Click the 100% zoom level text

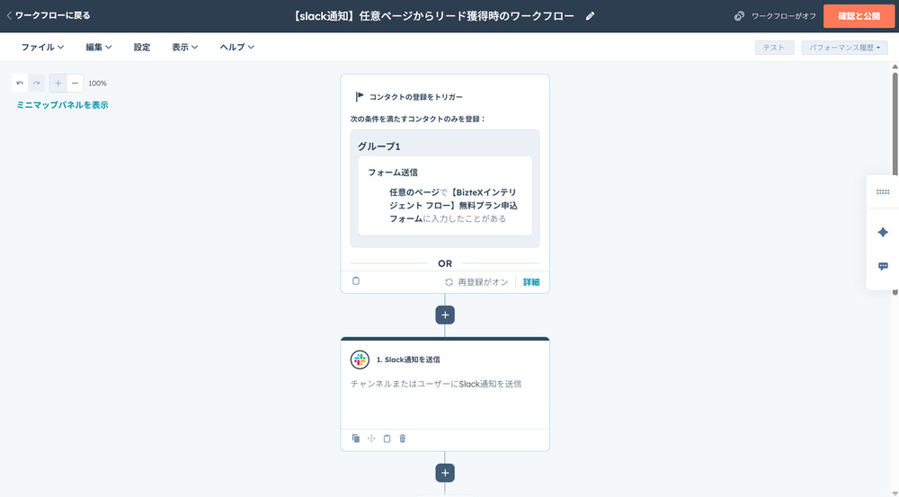pyautogui.click(x=97, y=83)
